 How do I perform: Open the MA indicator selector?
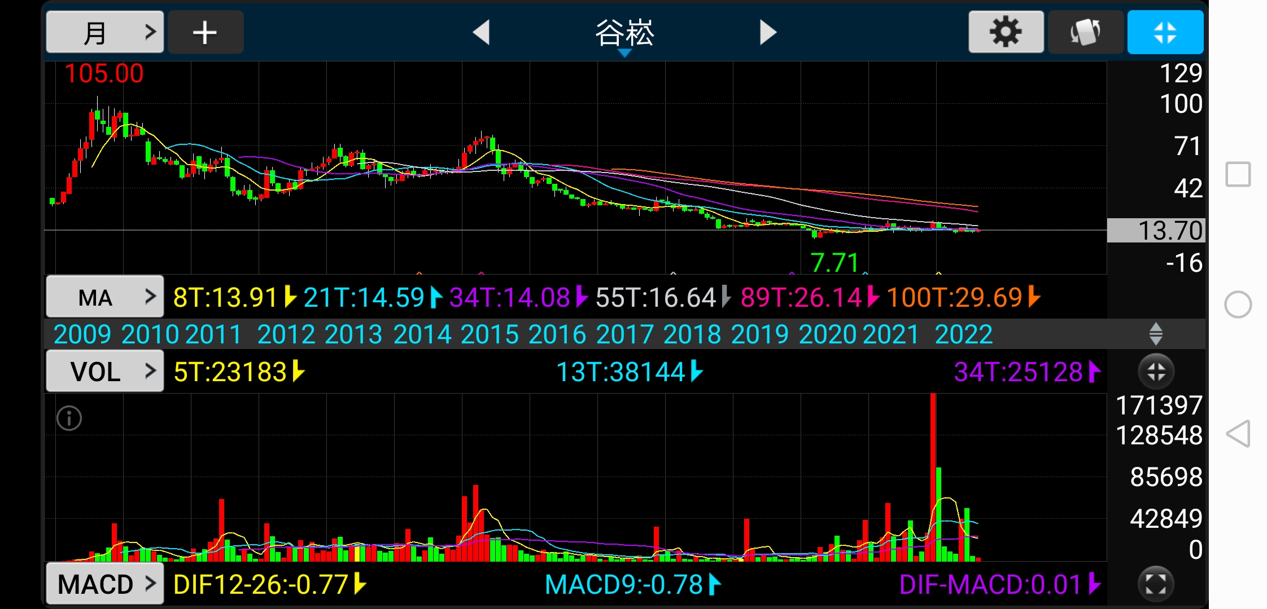tap(105, 297)
